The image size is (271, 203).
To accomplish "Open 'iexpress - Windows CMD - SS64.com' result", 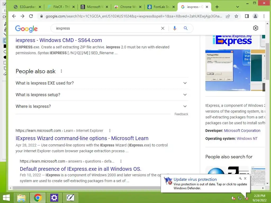I will pos(59,40).
